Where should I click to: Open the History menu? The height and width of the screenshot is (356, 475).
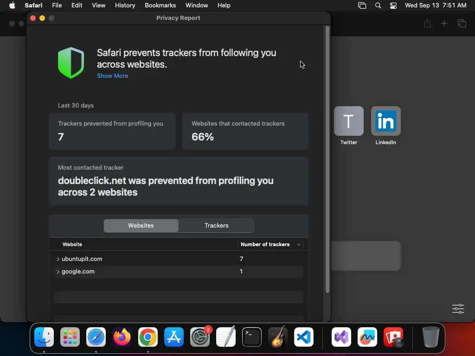coord(125,6)
